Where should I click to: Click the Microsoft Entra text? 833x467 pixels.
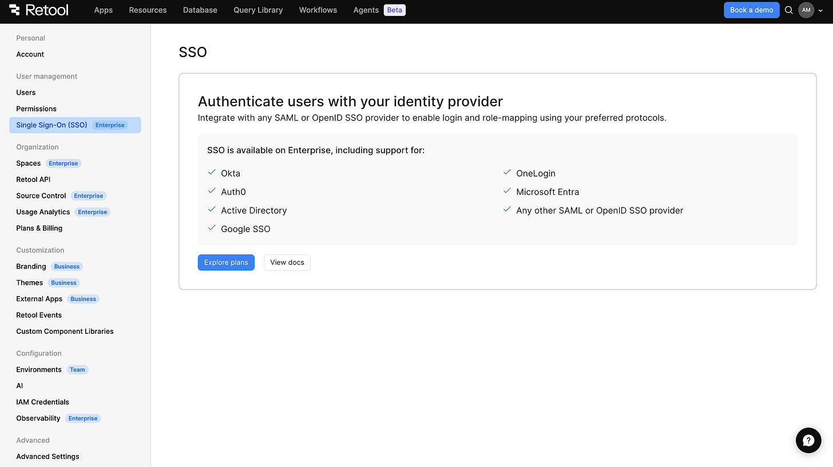click(548, 192)
